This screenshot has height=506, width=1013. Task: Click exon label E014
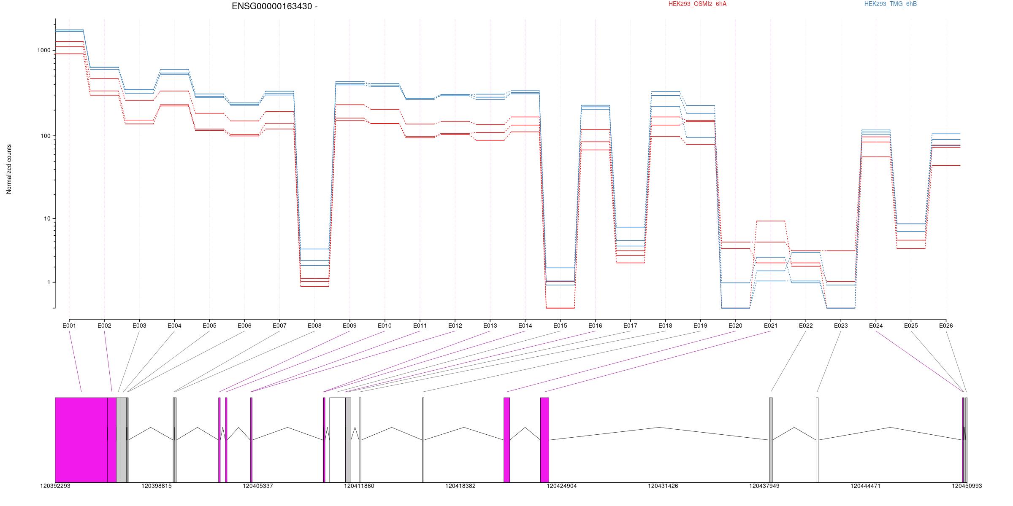click(525, 326)
